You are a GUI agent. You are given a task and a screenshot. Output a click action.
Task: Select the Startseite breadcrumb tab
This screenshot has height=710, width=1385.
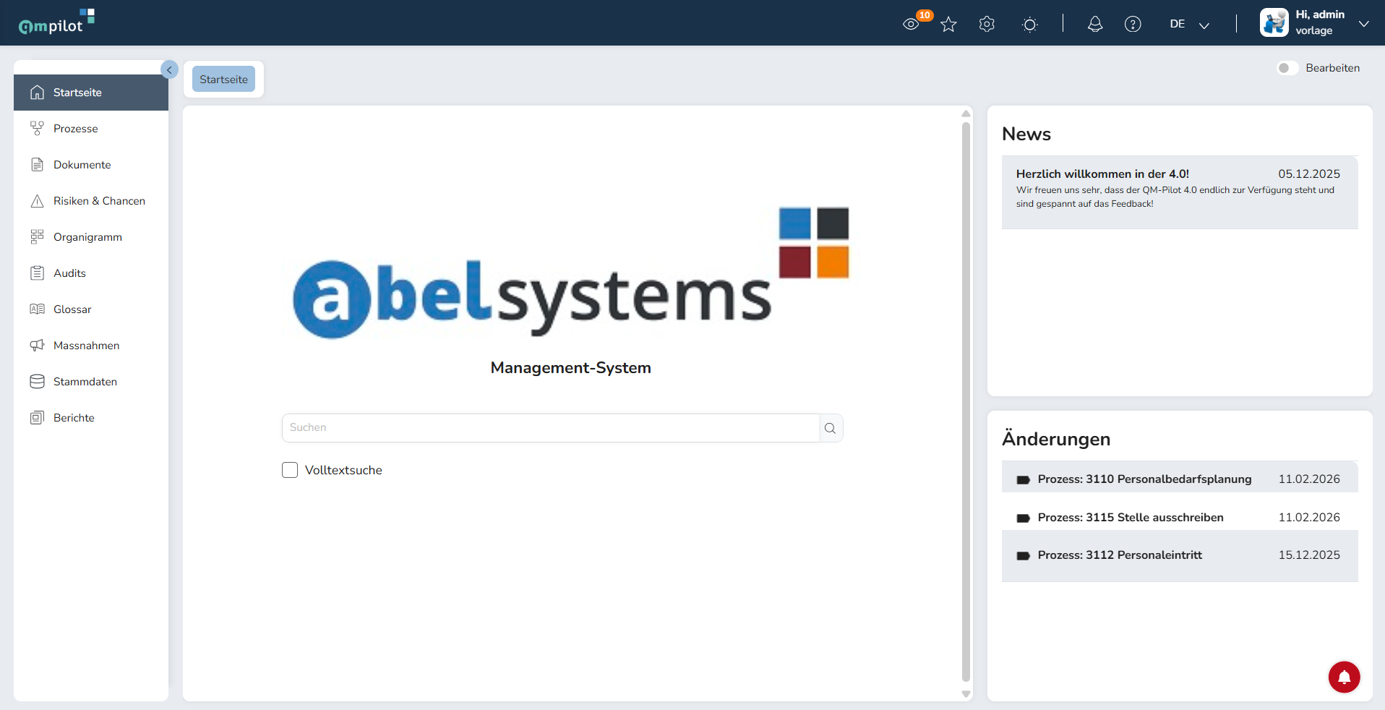click(223, 80)
